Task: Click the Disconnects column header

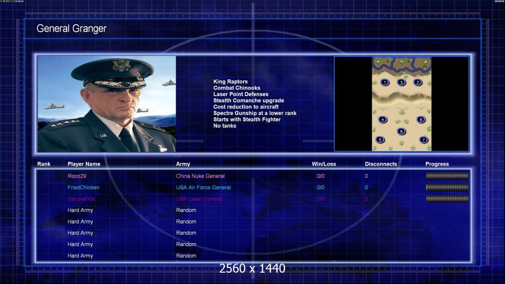Action: (x=381, y=164)
